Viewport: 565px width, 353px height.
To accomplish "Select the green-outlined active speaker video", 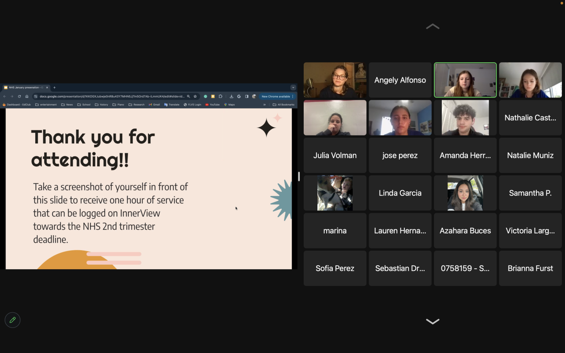I will coord(465,80).
